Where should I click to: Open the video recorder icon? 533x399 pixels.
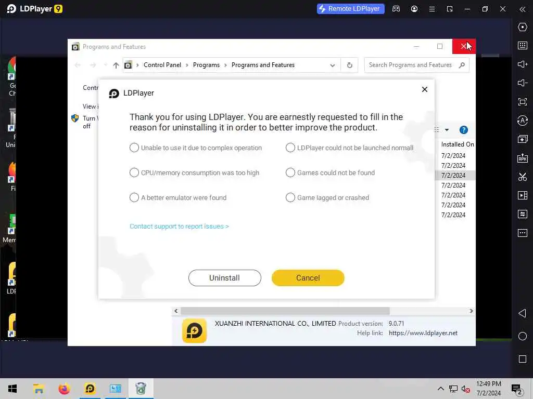click(x=523, y=195)
